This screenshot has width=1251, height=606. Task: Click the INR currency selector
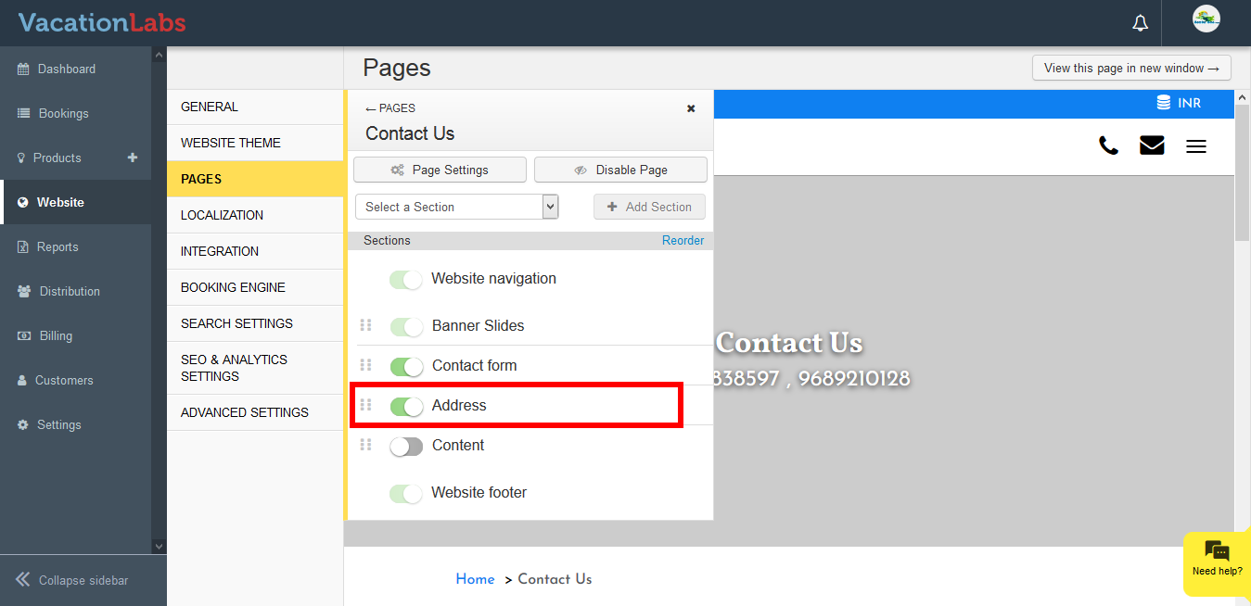(x=1178, y=103)
